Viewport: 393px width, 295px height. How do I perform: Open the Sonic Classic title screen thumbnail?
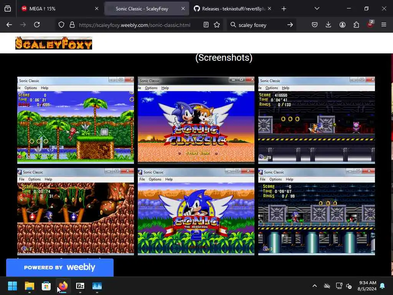click(x=196, y=120)
